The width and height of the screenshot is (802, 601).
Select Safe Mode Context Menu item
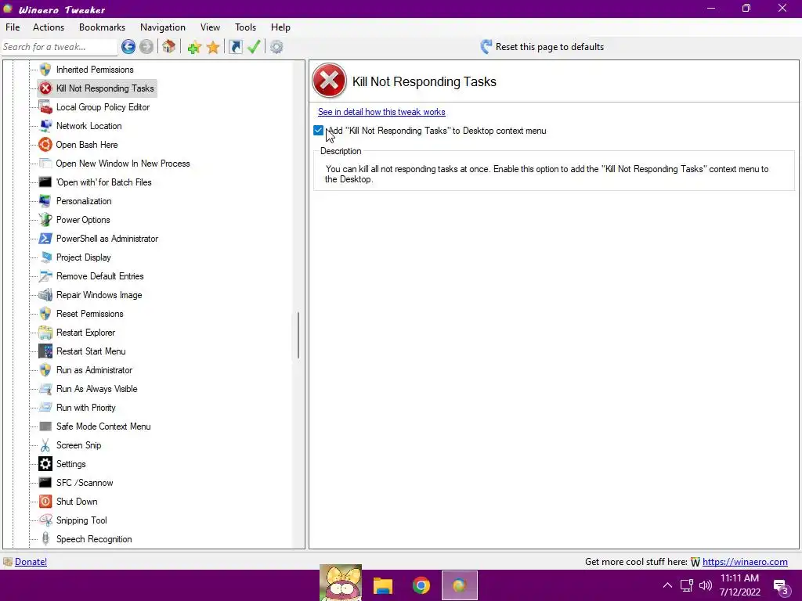(103, 426)
